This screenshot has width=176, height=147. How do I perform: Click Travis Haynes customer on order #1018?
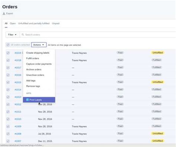click(x=79, y=60)
